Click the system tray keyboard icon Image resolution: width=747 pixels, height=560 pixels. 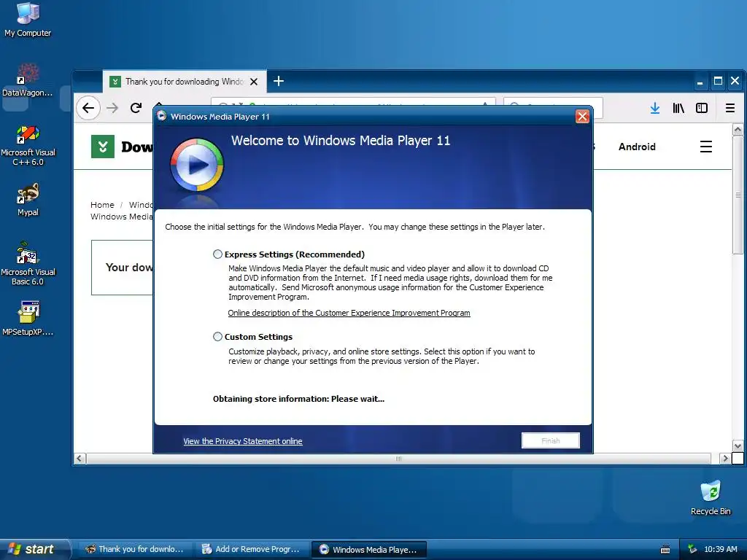pos(665,550)
